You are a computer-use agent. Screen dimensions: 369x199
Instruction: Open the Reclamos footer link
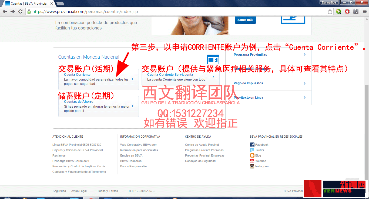tap(59, 155)
